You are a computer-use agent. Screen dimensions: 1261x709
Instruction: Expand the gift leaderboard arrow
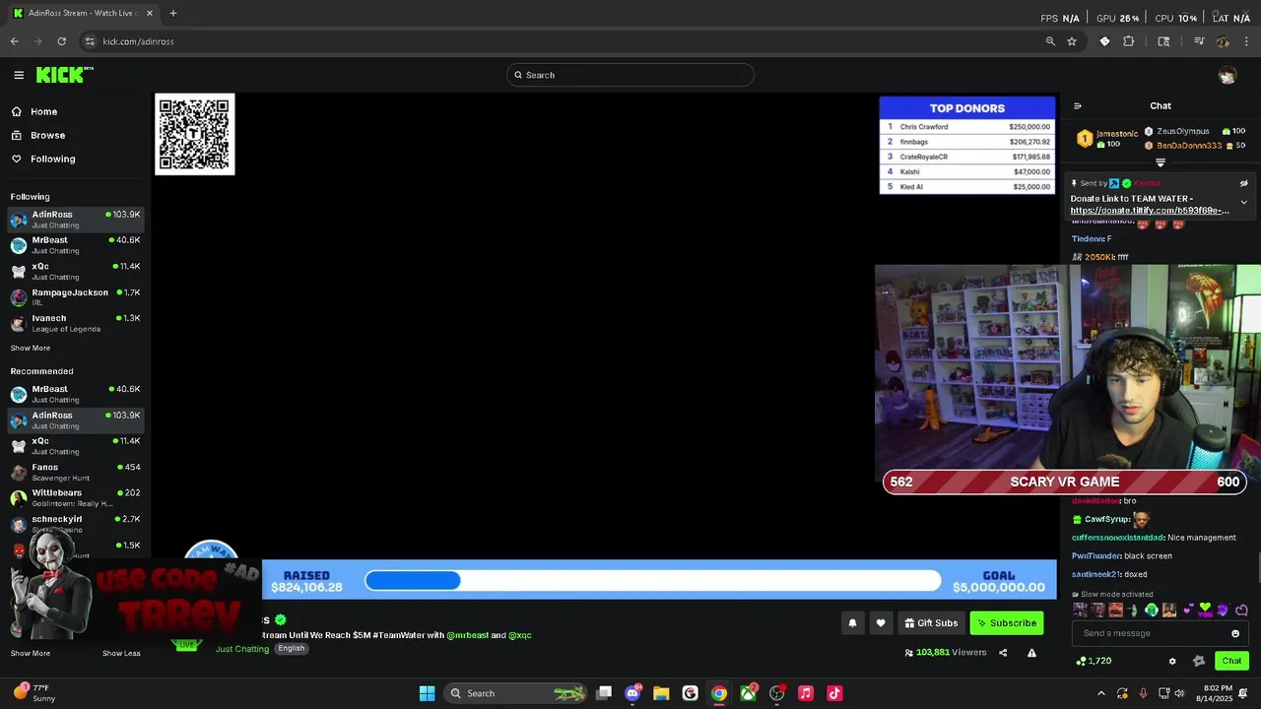point(1161,162)
